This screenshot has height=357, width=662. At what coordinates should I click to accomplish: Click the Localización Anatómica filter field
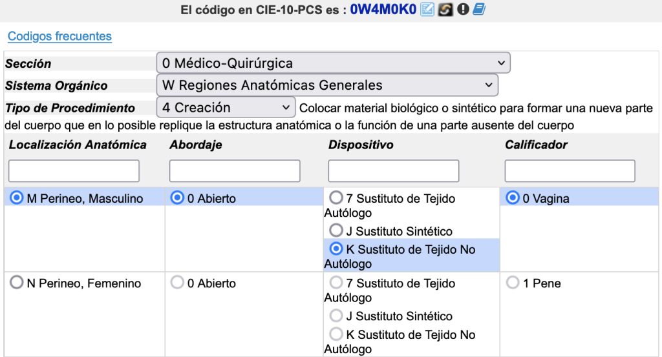[74, 171]
